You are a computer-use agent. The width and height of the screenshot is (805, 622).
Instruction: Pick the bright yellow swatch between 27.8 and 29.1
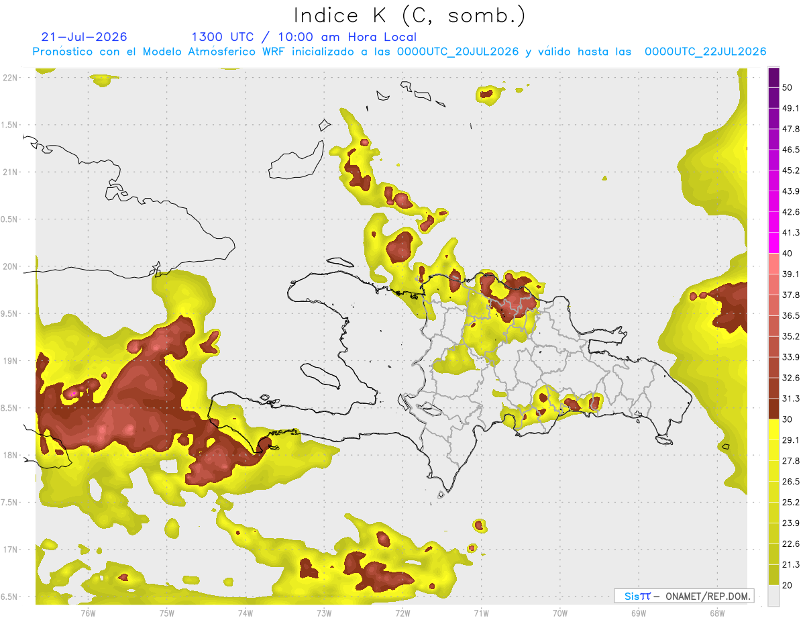[x=773, y=451]
